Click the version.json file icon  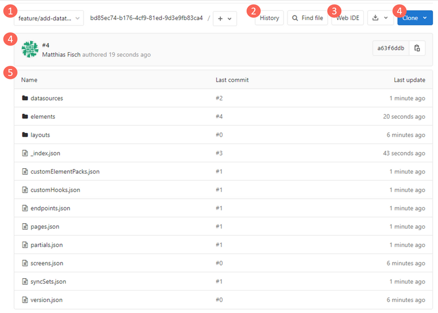point(25,300)
